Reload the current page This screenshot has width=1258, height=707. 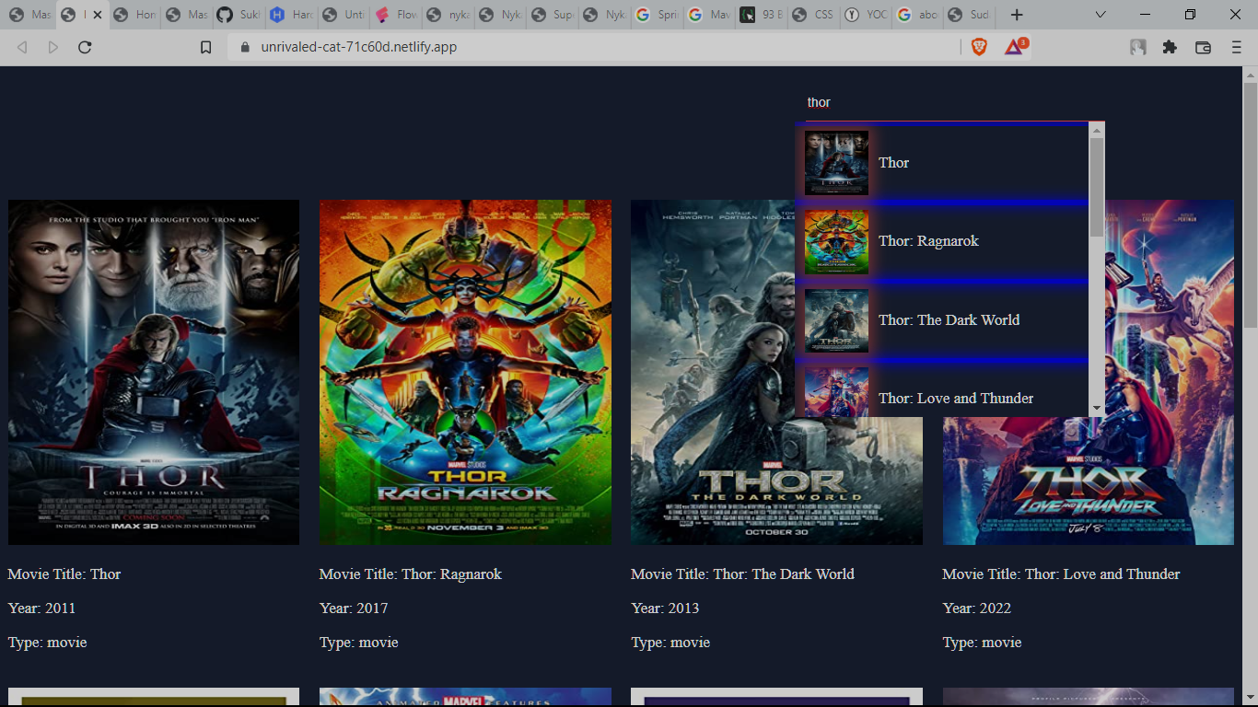pyautogui.click(x=85, y=47)
